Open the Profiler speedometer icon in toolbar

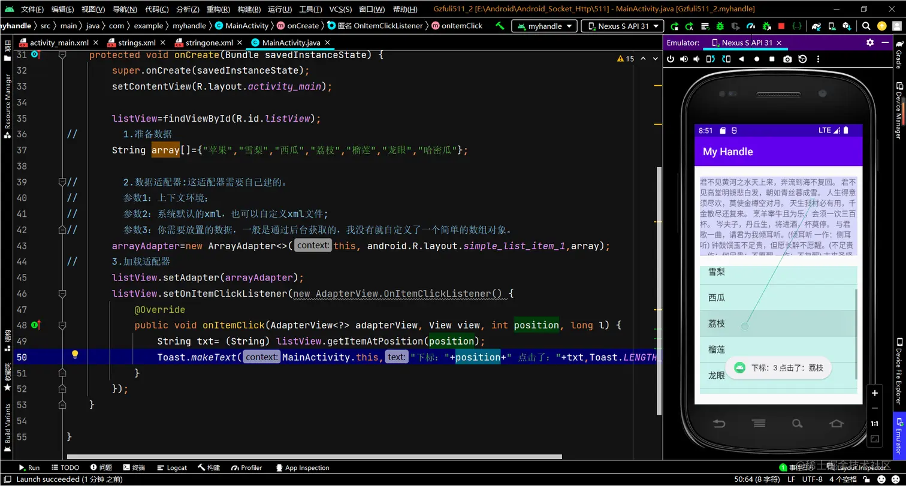coord(751,26)
